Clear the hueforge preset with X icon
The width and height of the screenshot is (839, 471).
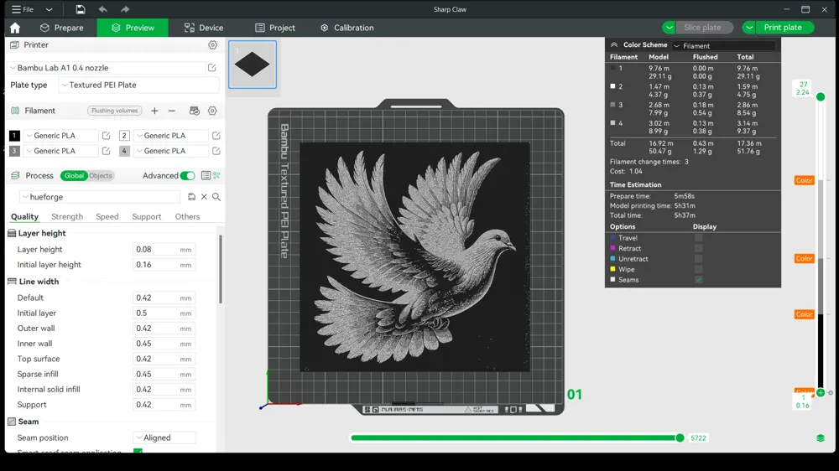(x=204, y=197)
